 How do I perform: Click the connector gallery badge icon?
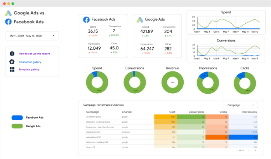(12, 61)
